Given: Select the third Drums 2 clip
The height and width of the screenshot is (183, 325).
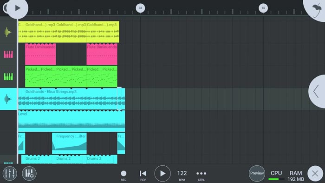Looking at the screenshot, I should tap(102, 160).
